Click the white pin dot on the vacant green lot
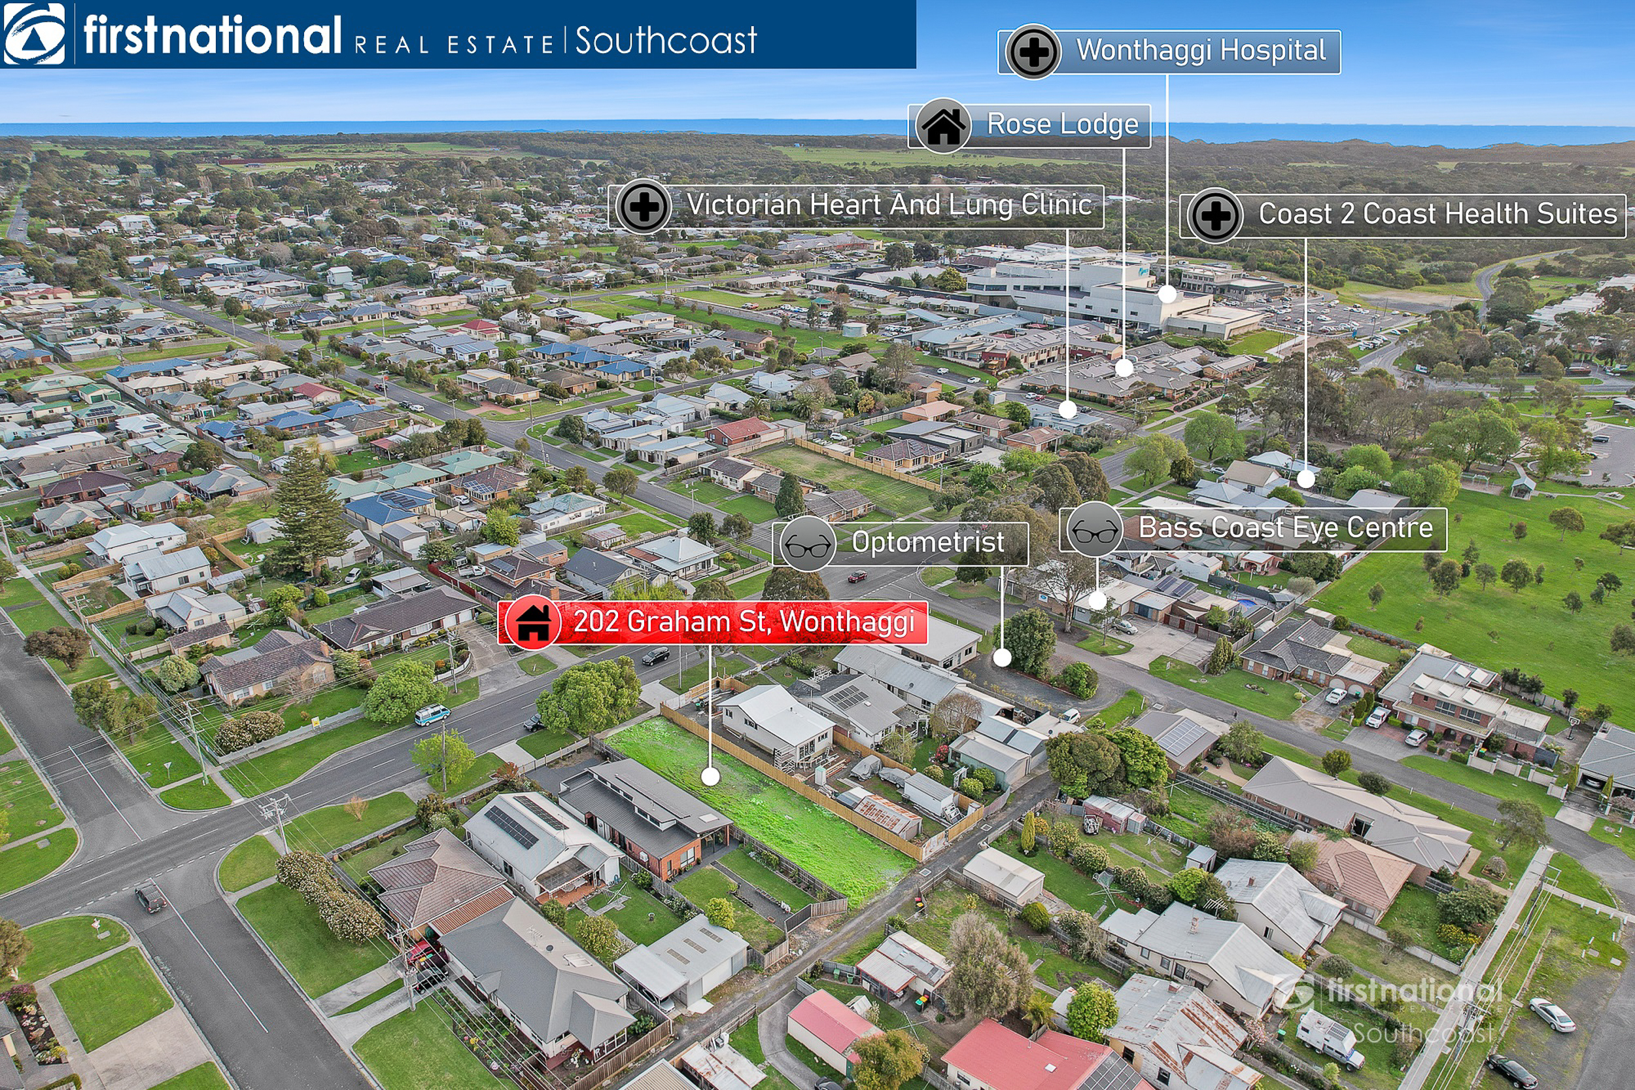1635x1090 pixels. (x=710, y=777)
